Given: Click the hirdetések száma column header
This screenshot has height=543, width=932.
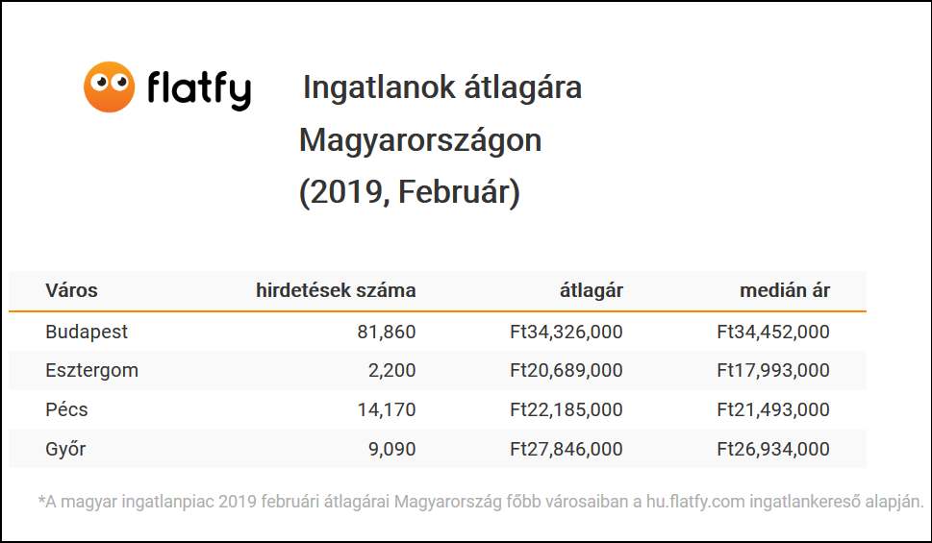Looking at the screenshot, I should pyautogui.click(x=336, y=290).
